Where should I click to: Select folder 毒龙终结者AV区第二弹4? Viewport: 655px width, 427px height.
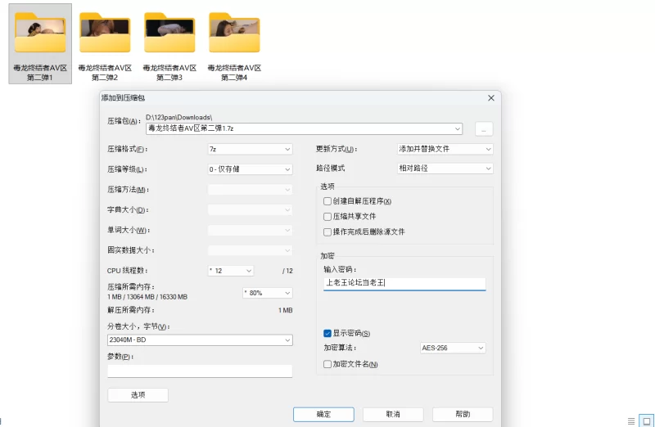click(x=234, y=44)
